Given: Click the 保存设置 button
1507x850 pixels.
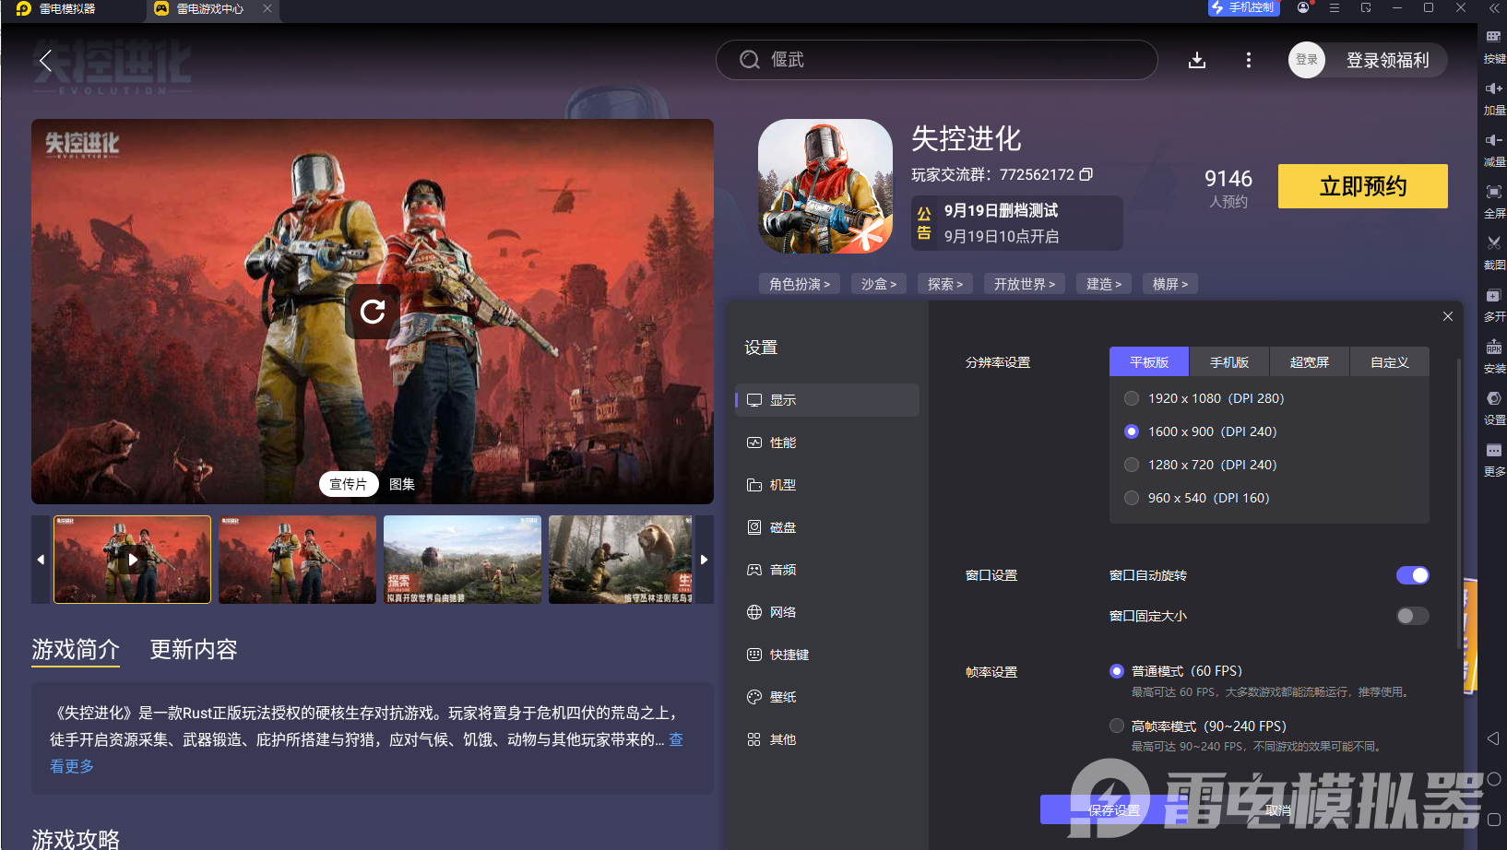Looking at the screenshot, I should pos(1114,809).
